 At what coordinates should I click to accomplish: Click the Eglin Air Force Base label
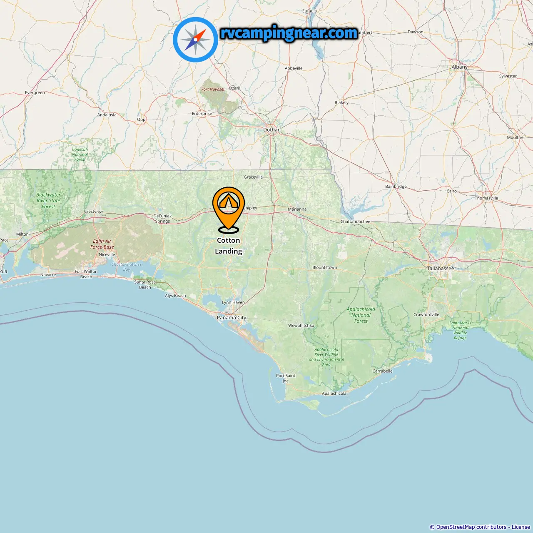pos(102,244)
